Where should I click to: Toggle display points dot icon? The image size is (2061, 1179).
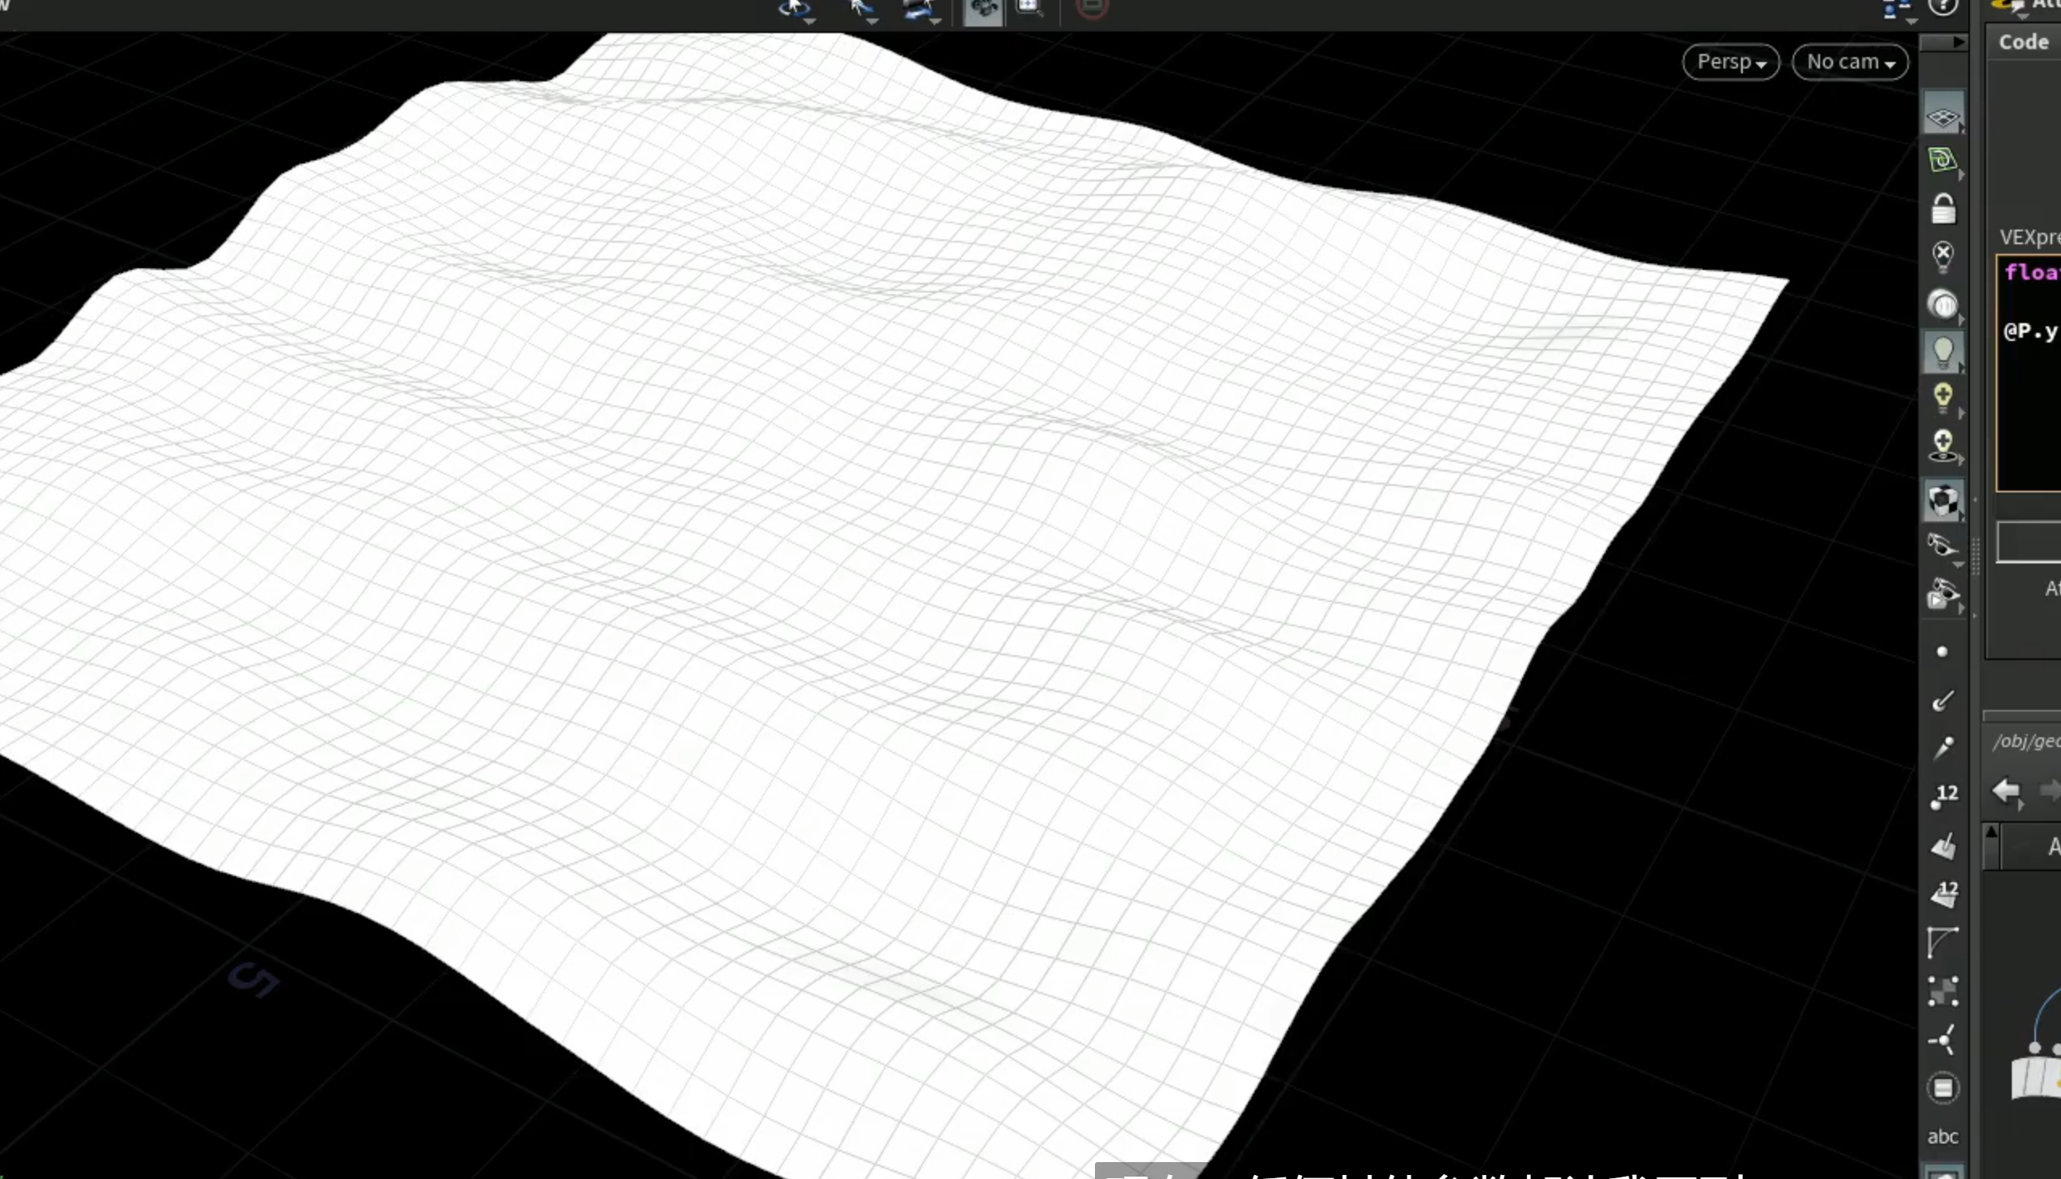click(1942, 651)
